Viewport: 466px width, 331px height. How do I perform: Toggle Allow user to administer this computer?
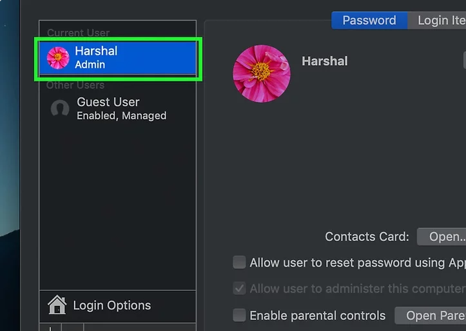click(239, 288)
